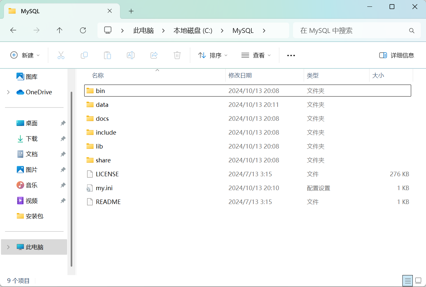Click 本地磁盘 (C:) in address path

point(193,31)
